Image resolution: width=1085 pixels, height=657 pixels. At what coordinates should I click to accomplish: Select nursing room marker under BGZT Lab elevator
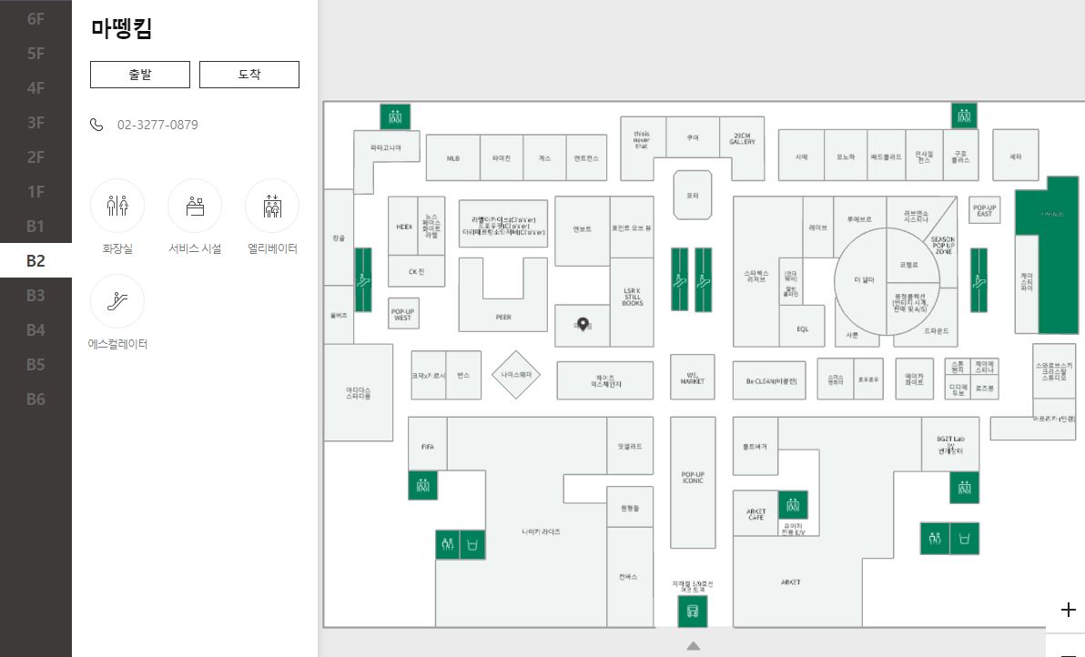tap(965, 538)
